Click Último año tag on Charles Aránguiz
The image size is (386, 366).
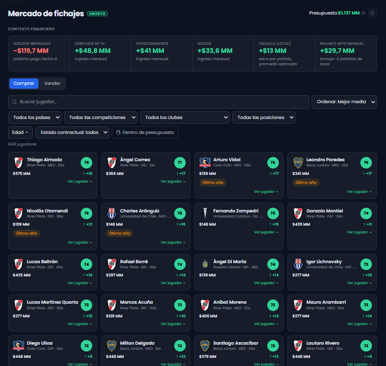point(120,233)
